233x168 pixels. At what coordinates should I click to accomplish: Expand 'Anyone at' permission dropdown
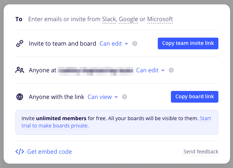[150, 70]
